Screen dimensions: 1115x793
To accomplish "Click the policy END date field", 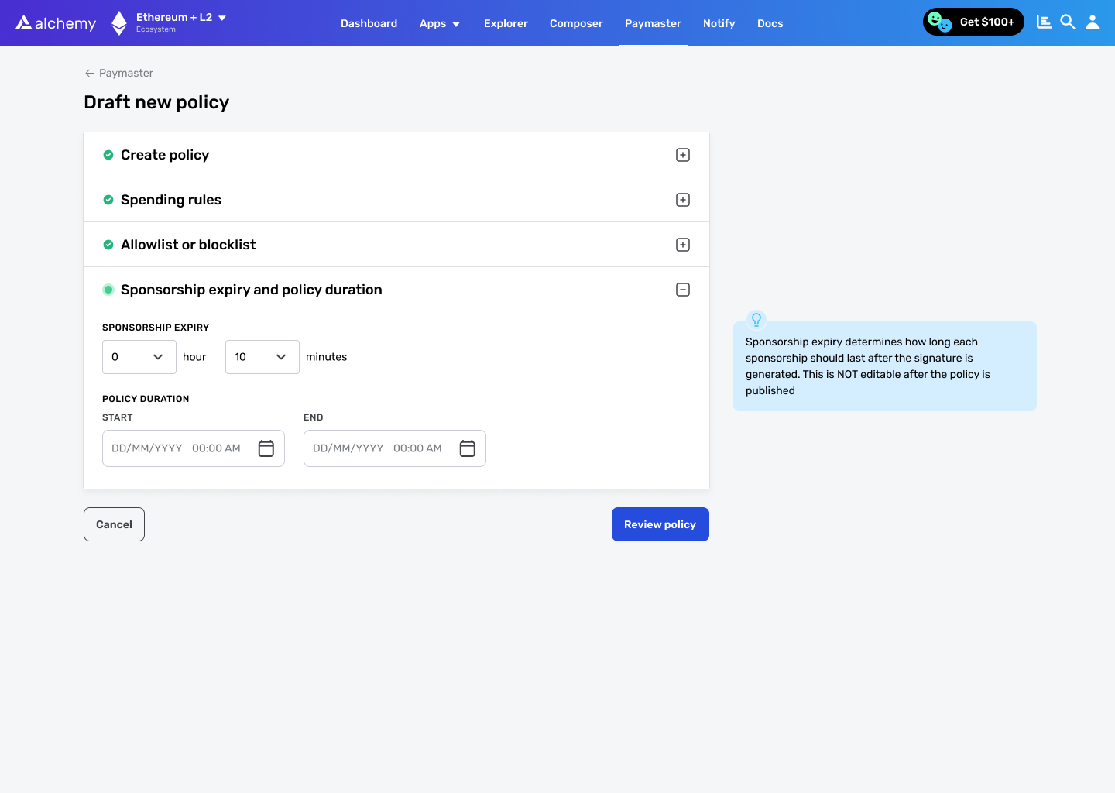I will pos(395,448).
